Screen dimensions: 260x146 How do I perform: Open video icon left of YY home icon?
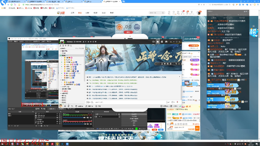coord(153,42)
